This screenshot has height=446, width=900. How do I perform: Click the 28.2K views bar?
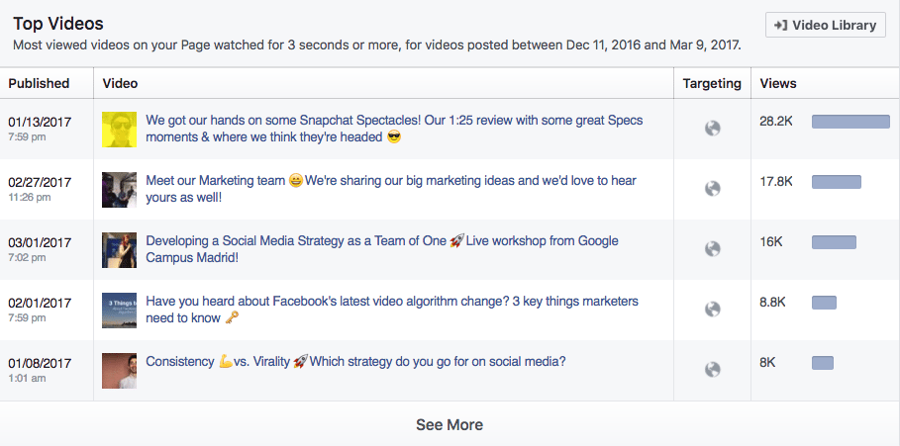[850, 122]
